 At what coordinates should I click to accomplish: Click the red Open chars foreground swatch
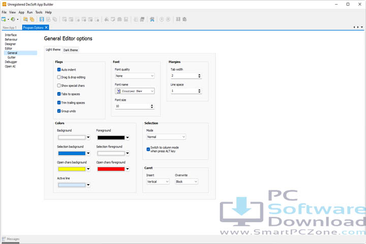pyautogui.click(x=111, y=169)
